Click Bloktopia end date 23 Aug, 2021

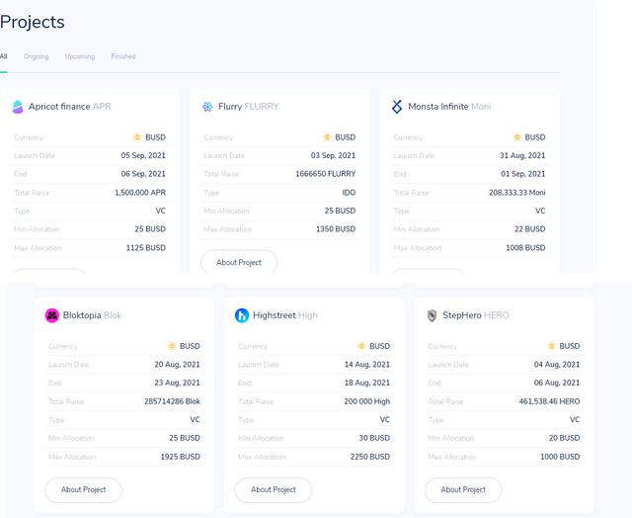tap(178, 383)
